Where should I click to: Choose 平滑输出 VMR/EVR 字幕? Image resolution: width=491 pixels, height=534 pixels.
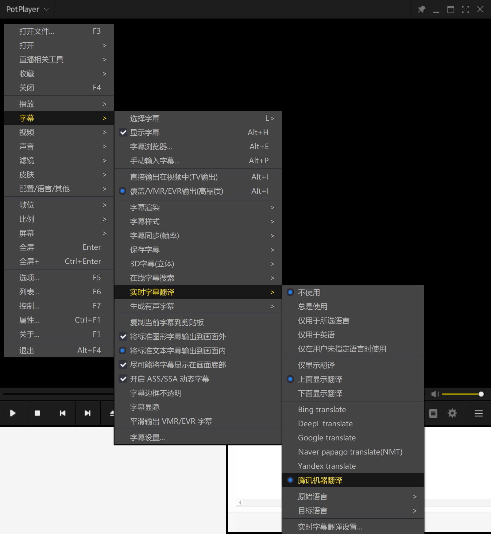coord(198,421)
